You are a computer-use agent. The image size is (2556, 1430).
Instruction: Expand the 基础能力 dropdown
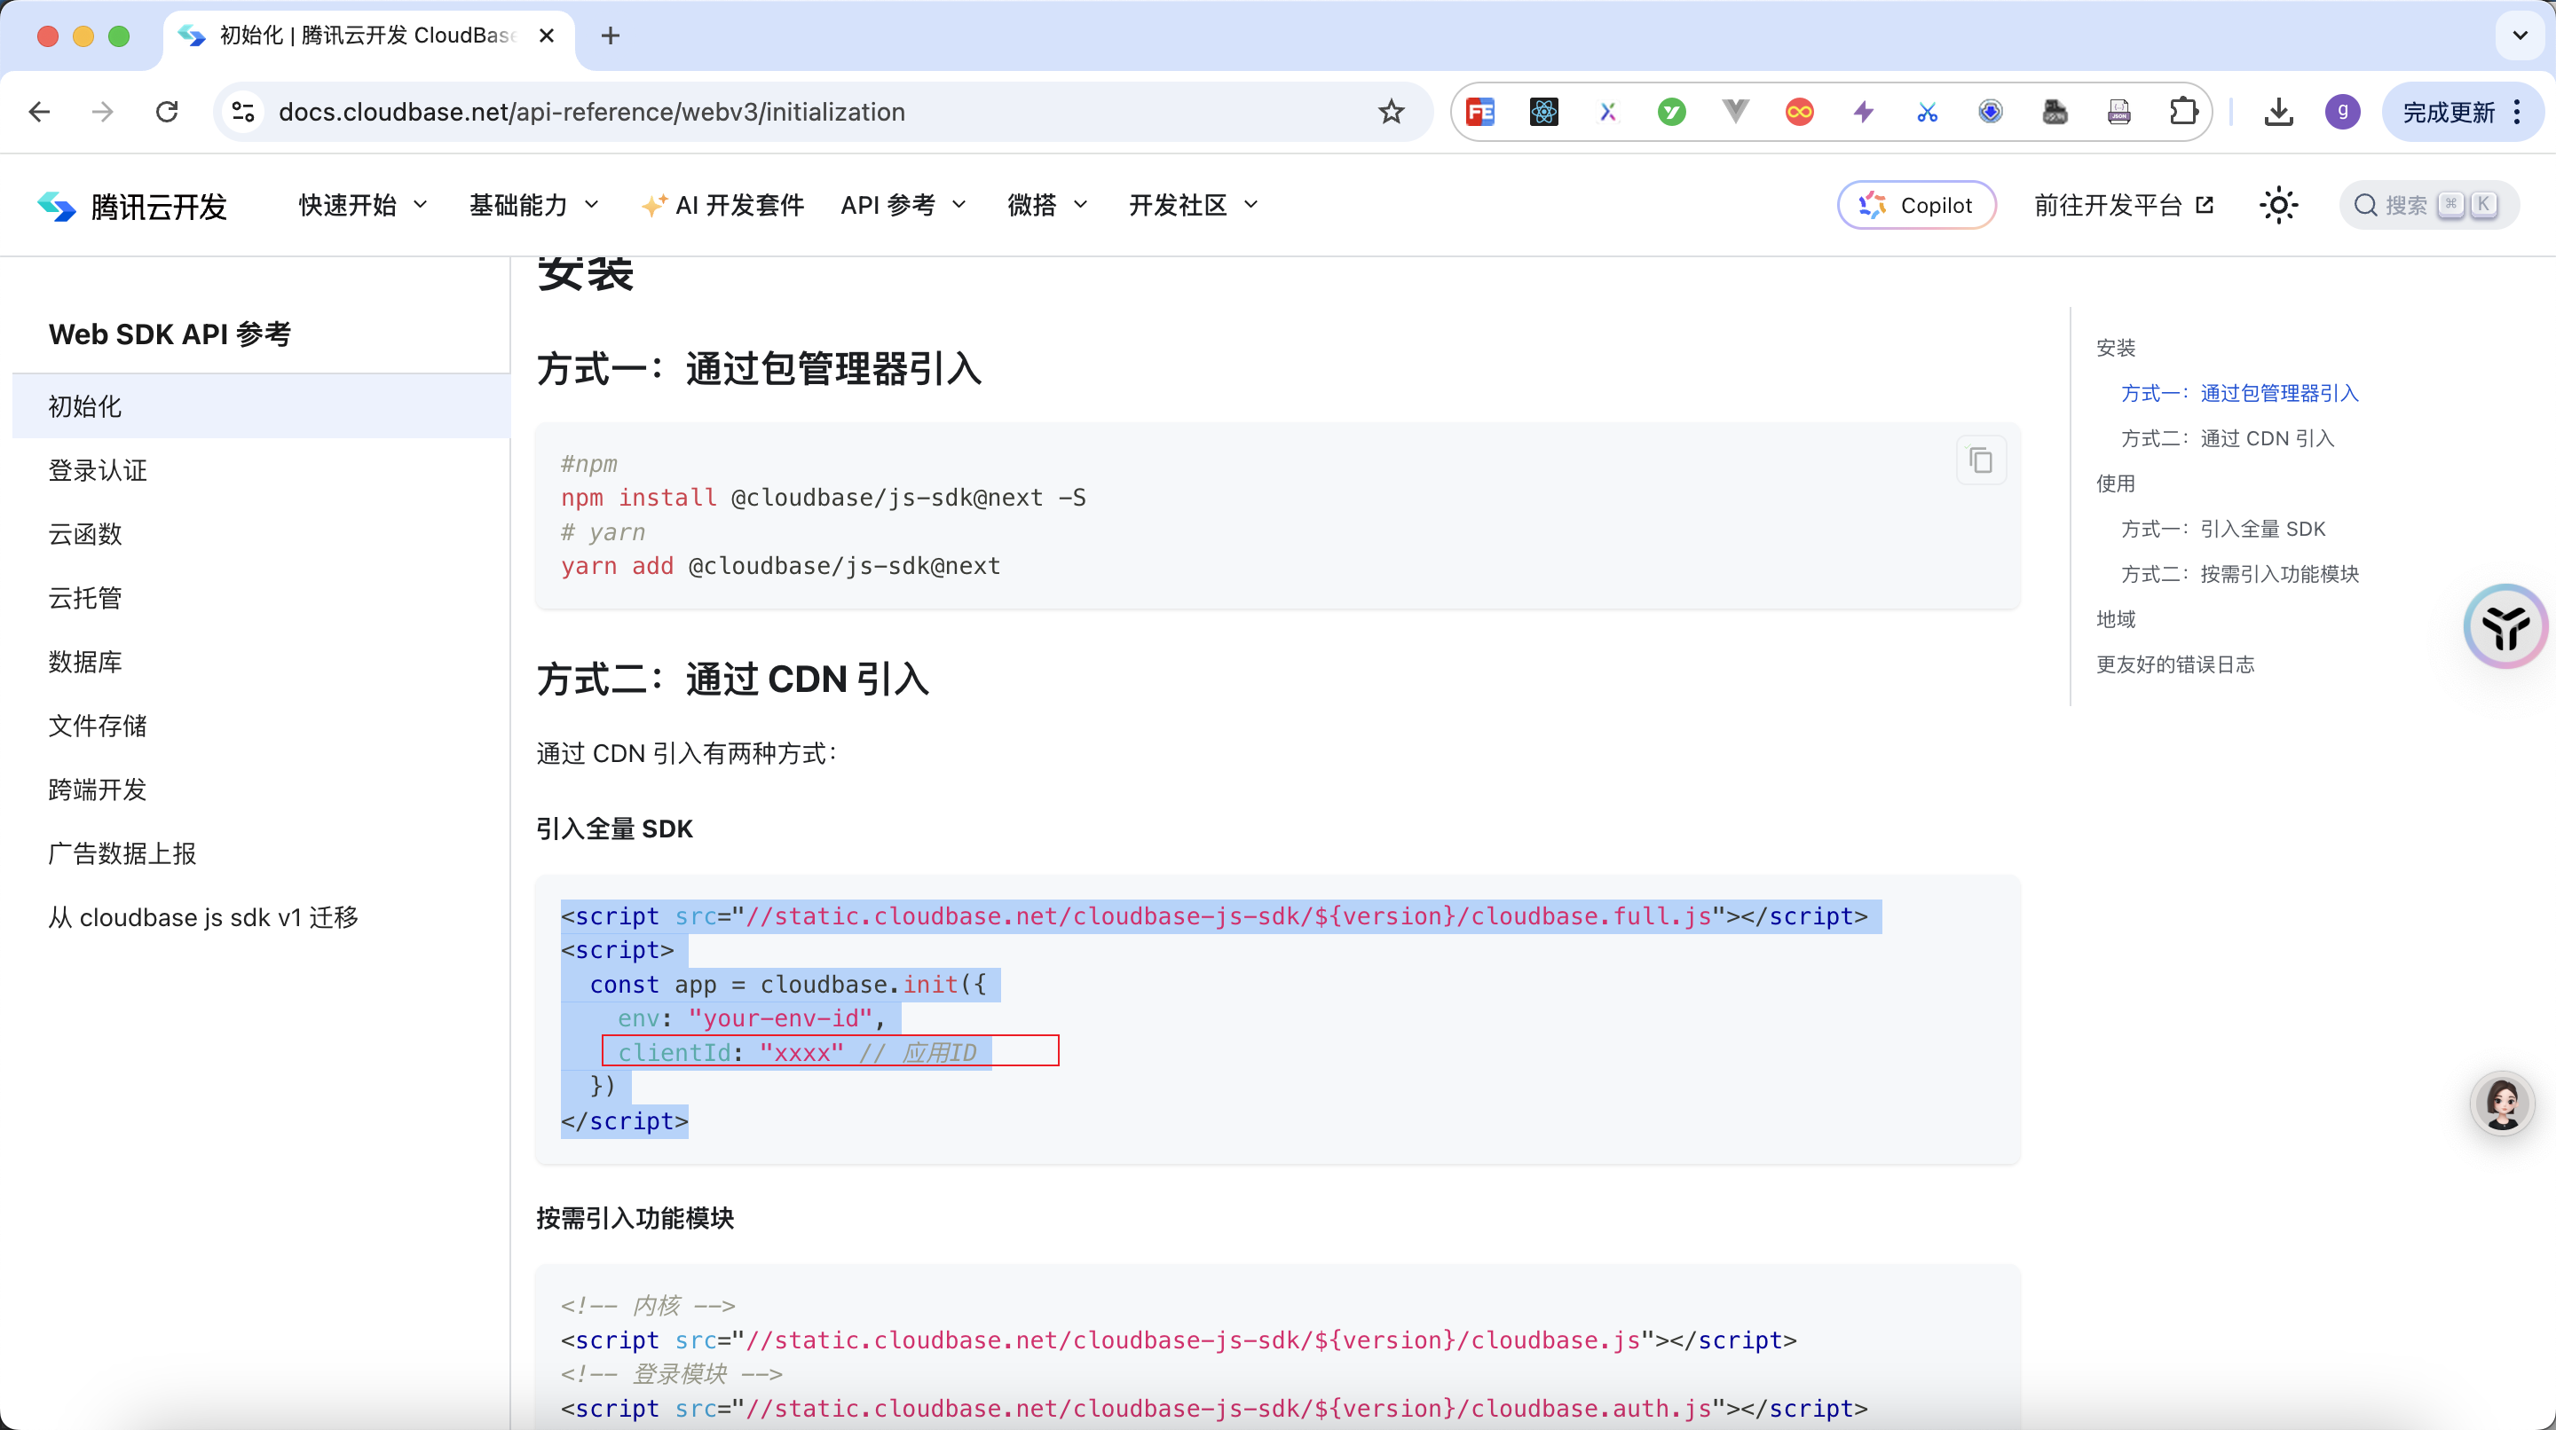pyautogui.click(x=533, y=205)
